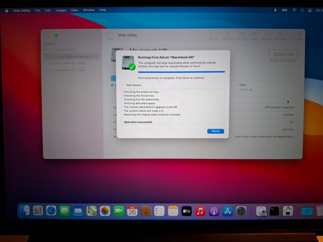
Task: Select Macintosh HD in the sidebar
Action: [65, 50]
